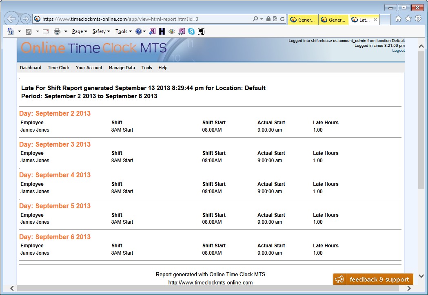Image resolution: width=428 pixels, height=295 pixels.
Task: Click the '8AM Start' shift under September 2 2013
Action: coord(122,130)
